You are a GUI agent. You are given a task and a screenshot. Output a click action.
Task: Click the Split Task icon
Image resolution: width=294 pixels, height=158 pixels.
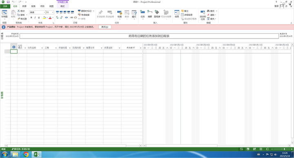[67, 18]
